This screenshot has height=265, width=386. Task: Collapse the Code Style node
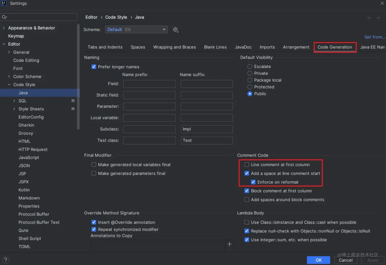coord(9,85)
